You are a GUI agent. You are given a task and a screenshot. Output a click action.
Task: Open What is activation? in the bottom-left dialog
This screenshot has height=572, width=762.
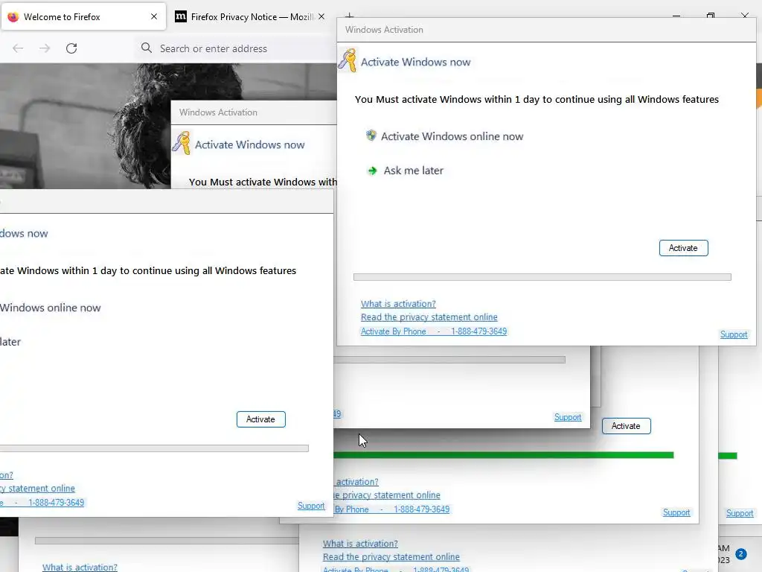pyautogui.click(x=80, y=567)
